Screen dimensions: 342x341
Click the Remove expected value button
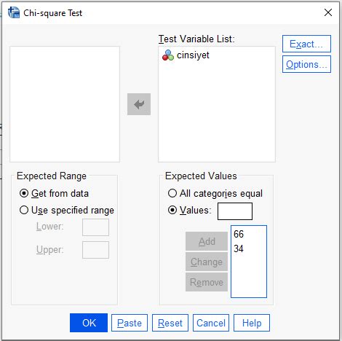click(x=207, y=282)
